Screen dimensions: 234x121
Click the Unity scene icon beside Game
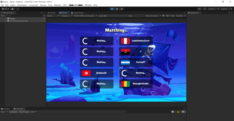pos(8,18)
